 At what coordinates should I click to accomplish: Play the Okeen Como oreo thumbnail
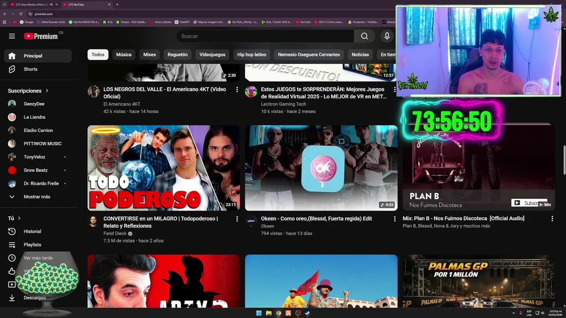(321, 168)
